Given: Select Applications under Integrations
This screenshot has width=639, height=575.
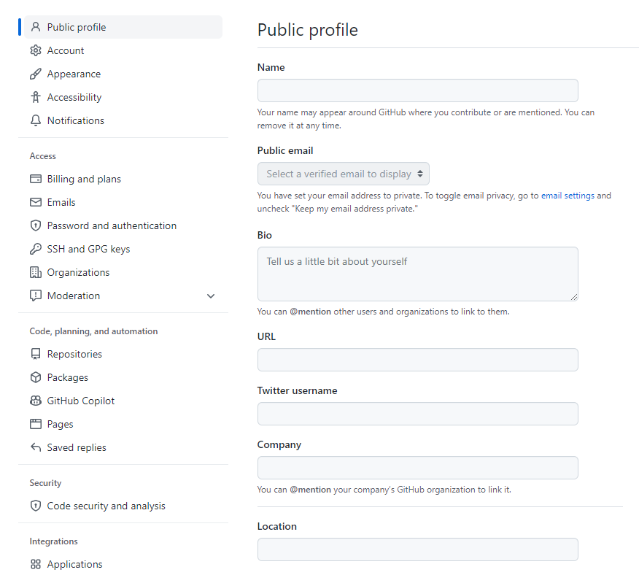Looking at the screenshot, I should tap(74, 564).
